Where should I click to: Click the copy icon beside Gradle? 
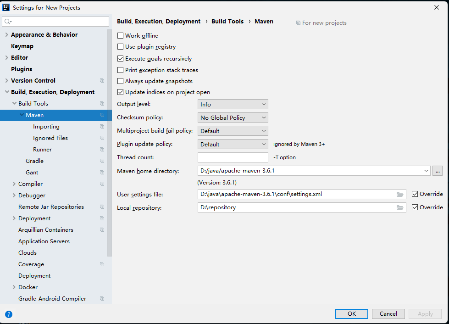[102, 161]
